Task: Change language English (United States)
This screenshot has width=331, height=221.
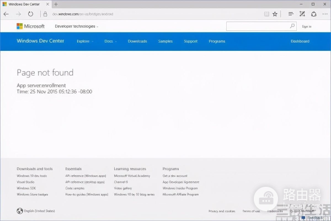Action: click(x=39, y=211)
